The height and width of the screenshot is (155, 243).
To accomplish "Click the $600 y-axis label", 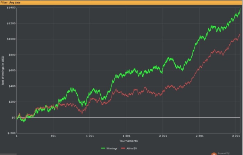I will [x=12, y=70].
